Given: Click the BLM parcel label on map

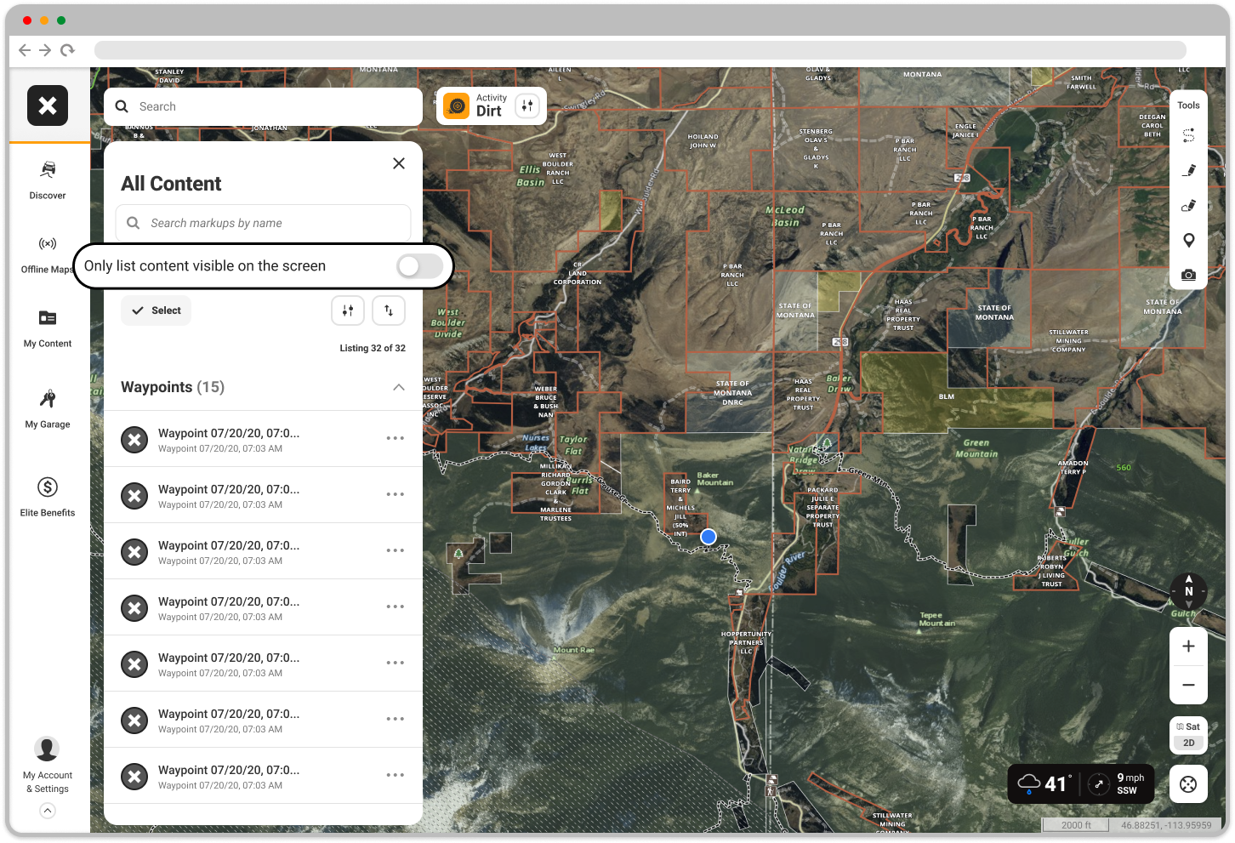Looking at the screenshot, I should point(947,396).
